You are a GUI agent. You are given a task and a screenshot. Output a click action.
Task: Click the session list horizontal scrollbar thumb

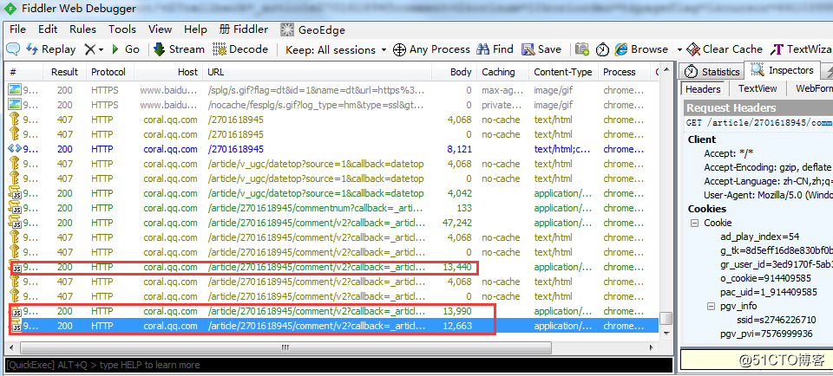285,348
